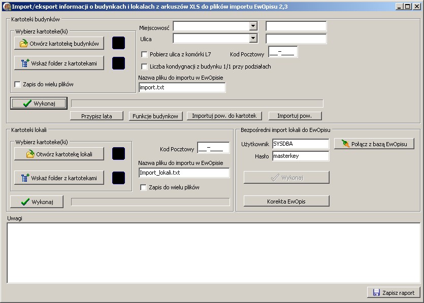Maximize the window
Viewport: 424px width, 303px height.
[x=408, y=7]
